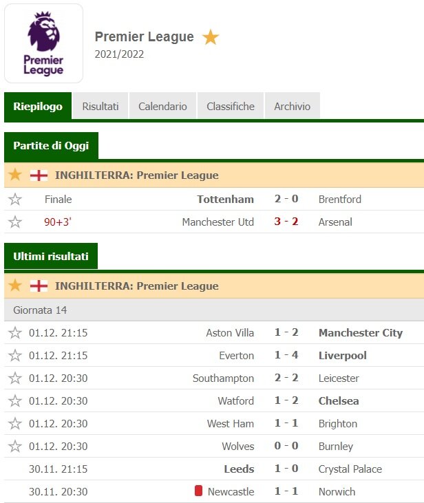Select the Archivio tab
The height and width of the screenshot is (503, 424).
(x=292, y=107)
